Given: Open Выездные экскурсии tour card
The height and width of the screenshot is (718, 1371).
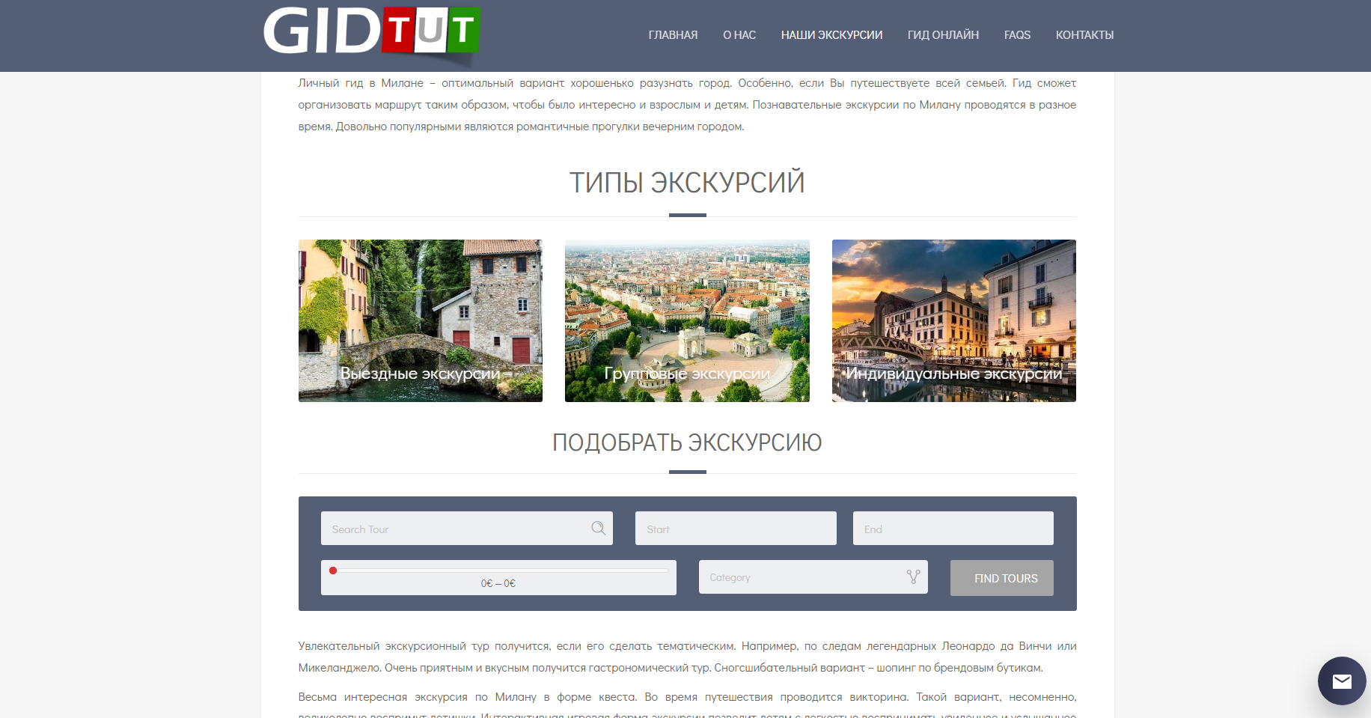Looking at the screenshot, I should [x=420, y=320].
